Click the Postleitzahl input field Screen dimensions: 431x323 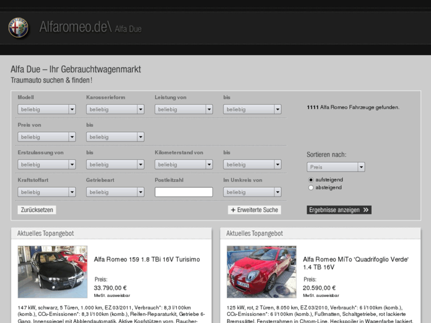tap(184, 192)
